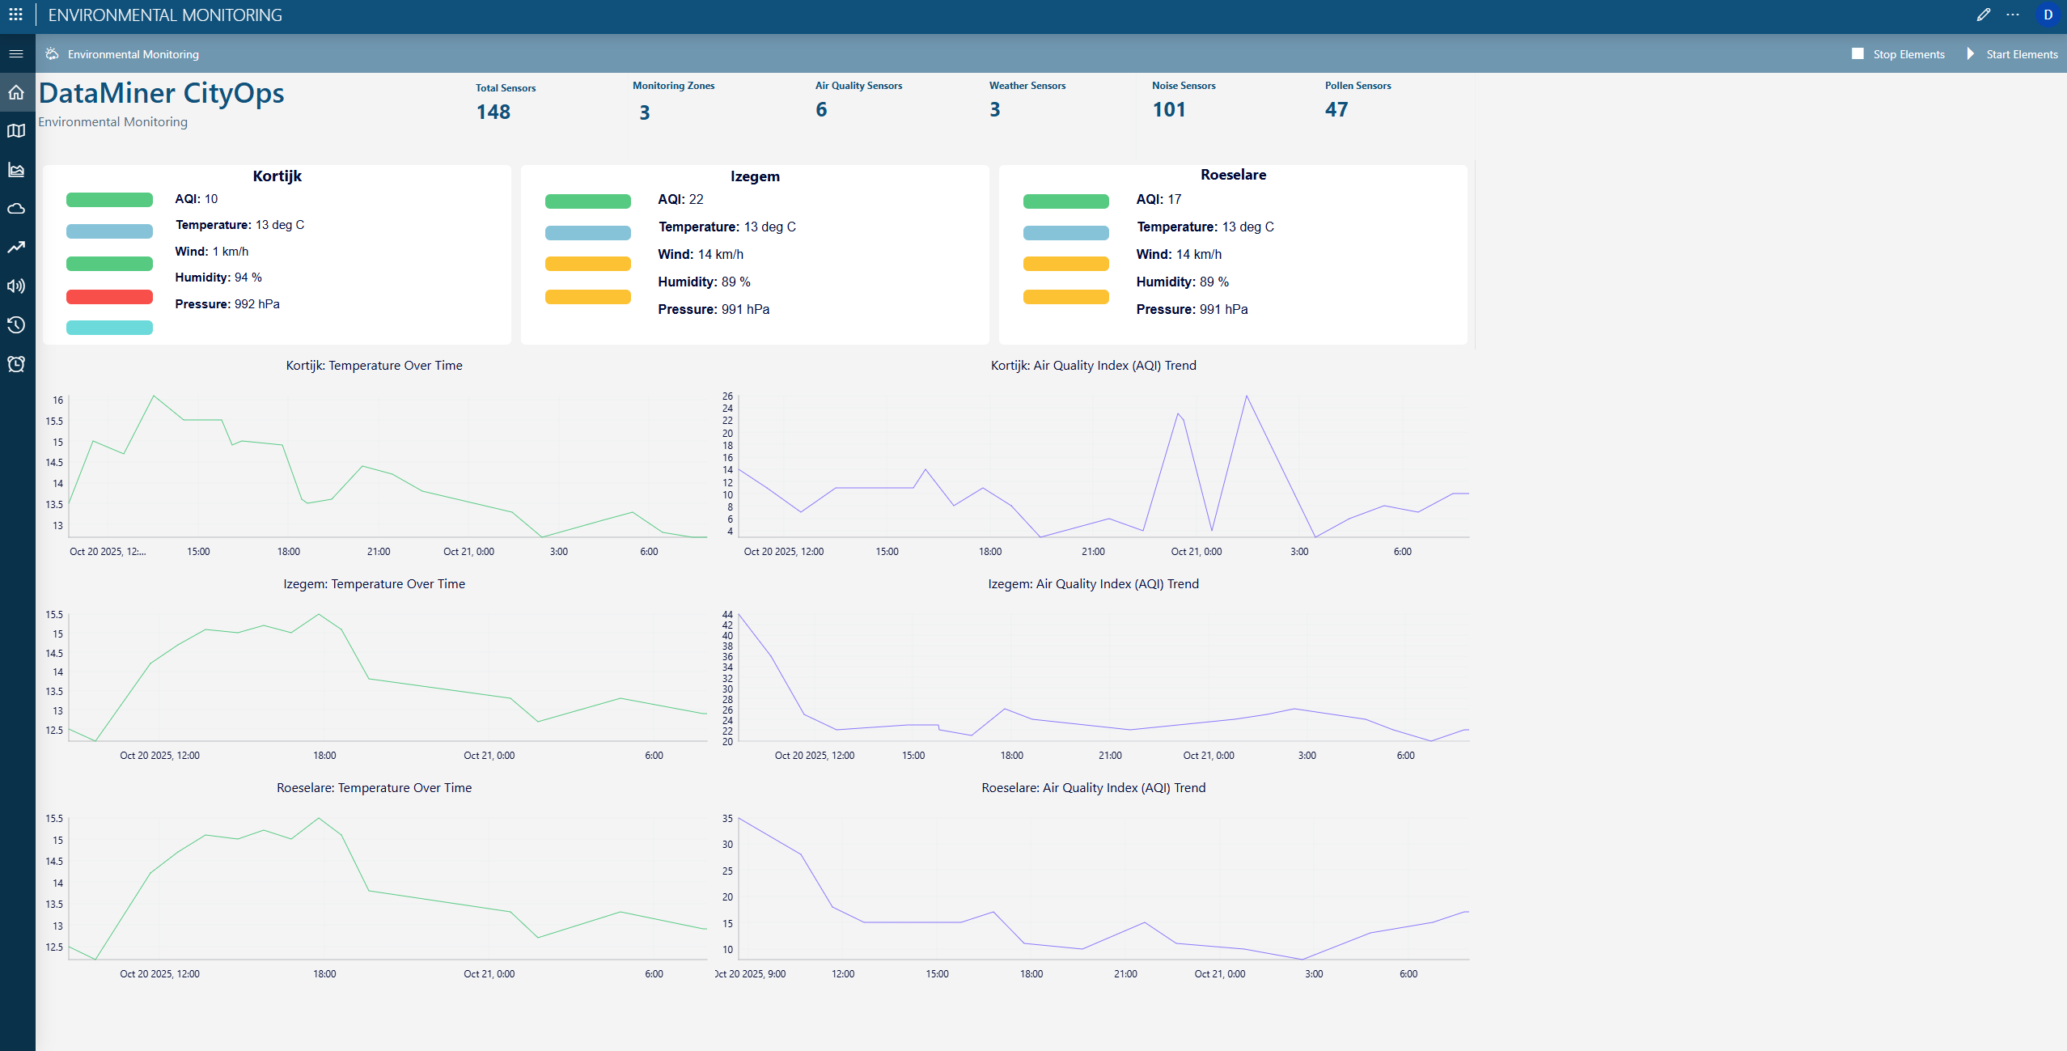The height and width of the screenshot is (1051, 2067).
Task: Open the cloud weather sidebar page
Action: click(x=16, y=209)
